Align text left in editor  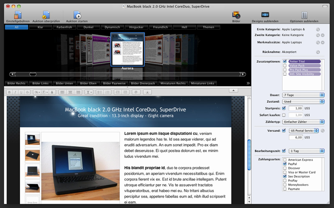[62, 92]
